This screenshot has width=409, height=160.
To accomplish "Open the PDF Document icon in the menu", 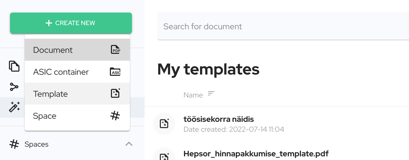I will [x=116, y=50].
